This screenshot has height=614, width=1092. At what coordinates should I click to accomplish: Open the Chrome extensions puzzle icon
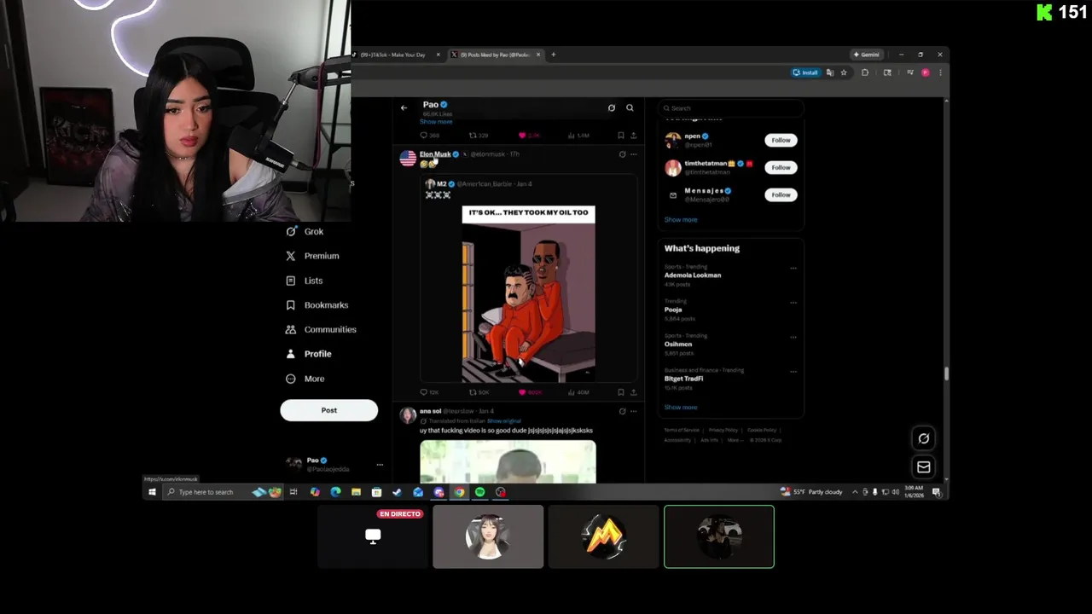click(x=865, y=72)
